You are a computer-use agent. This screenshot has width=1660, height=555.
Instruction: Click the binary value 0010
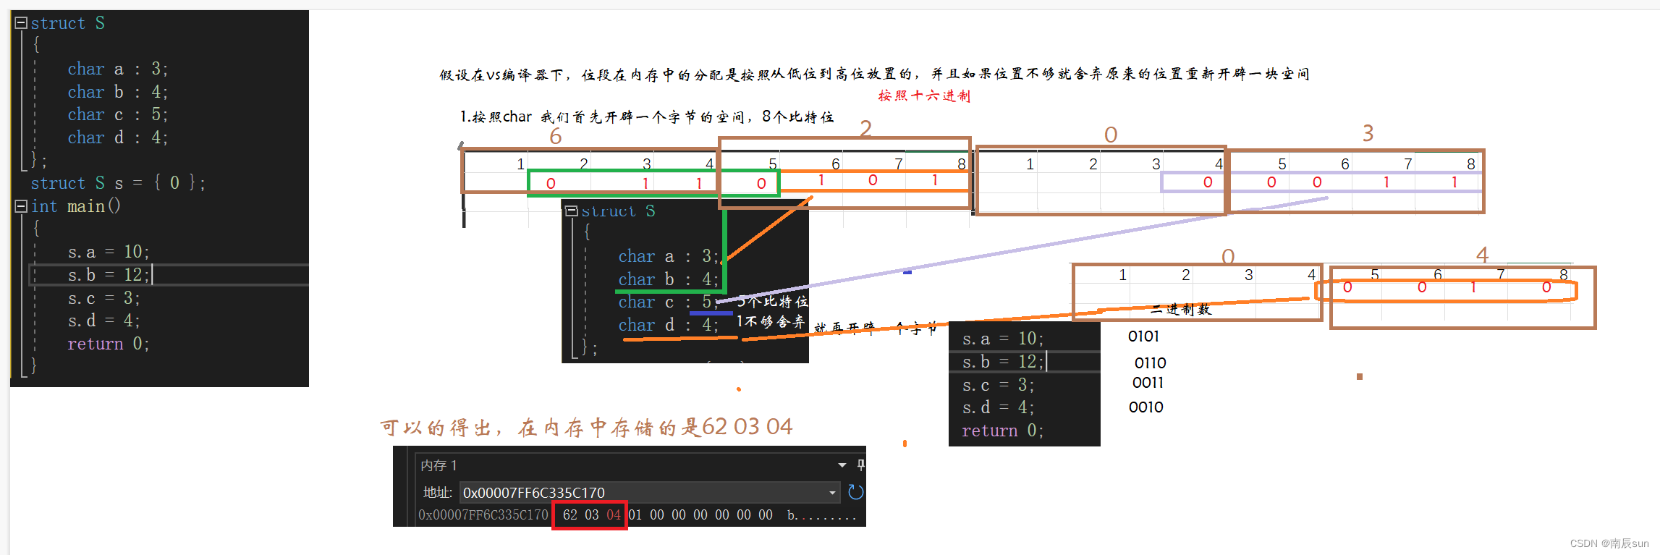click(1146, 407)
